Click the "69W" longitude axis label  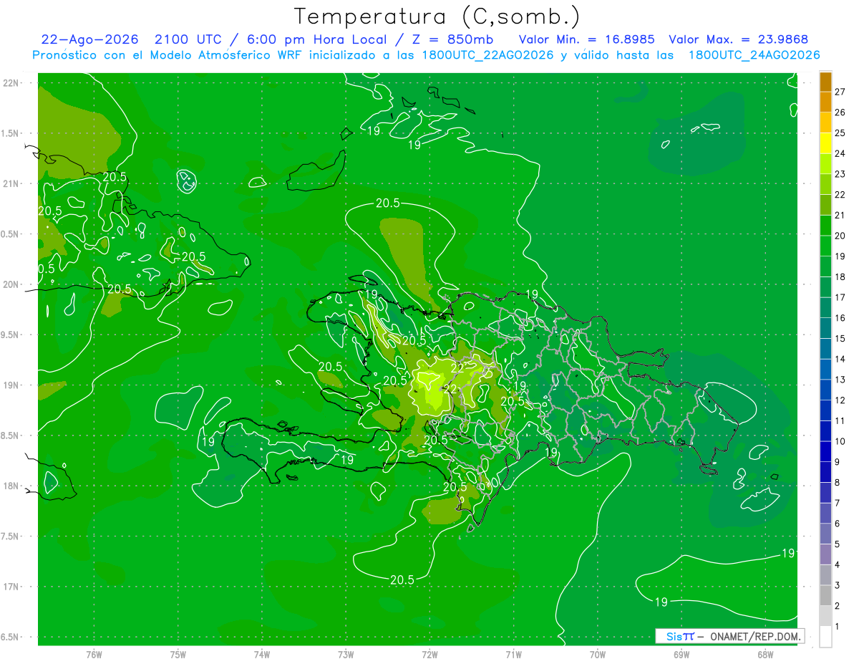point(681,654)
